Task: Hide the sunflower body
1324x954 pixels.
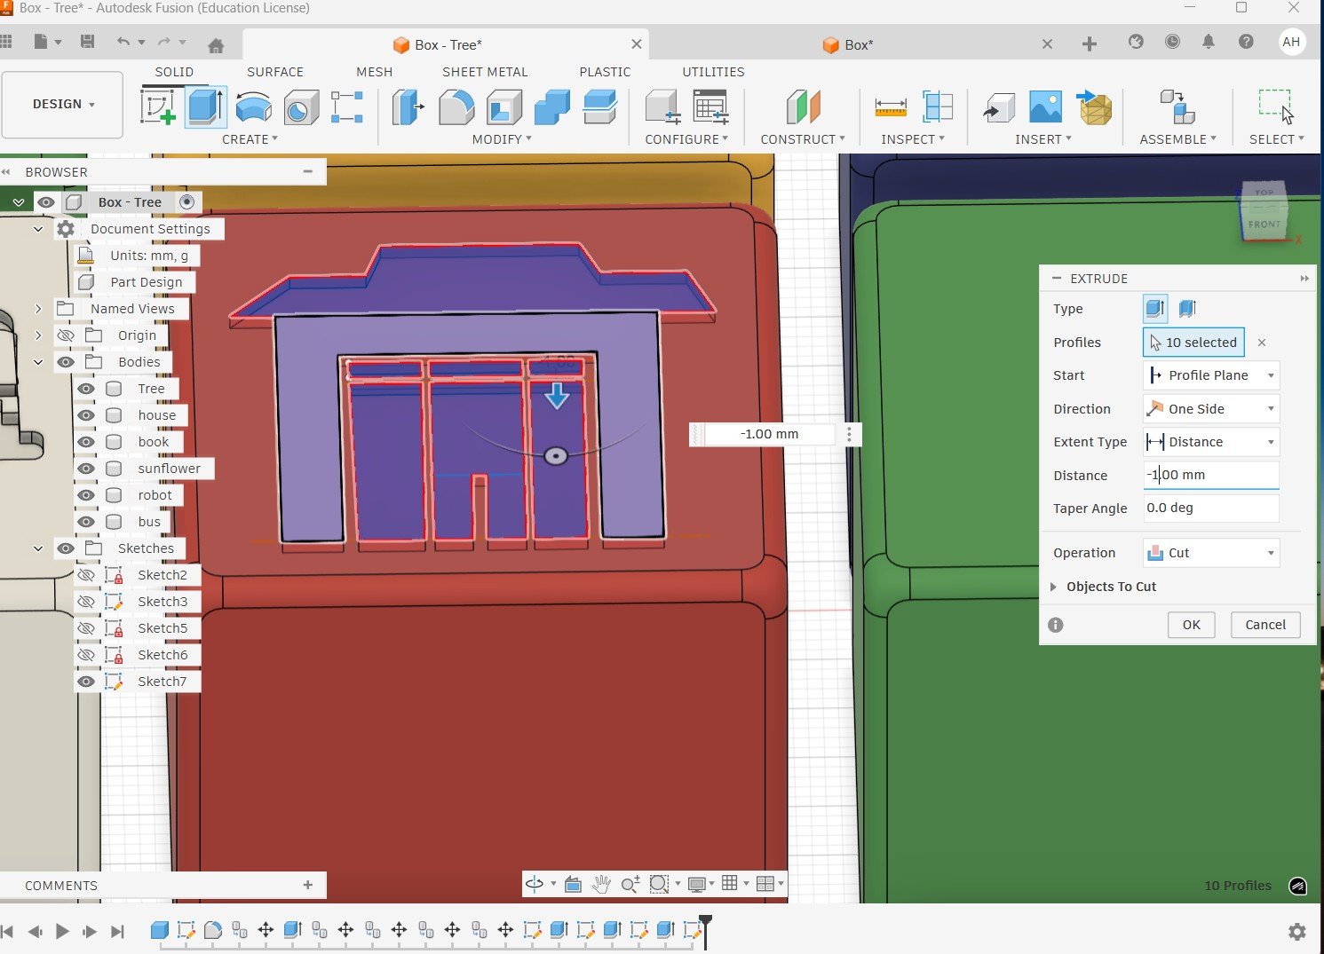Action: (x=86, y=469)
